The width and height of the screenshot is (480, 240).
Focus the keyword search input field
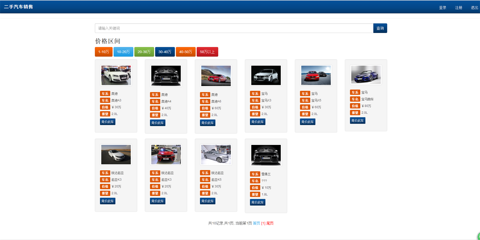[x=234, y=28]
